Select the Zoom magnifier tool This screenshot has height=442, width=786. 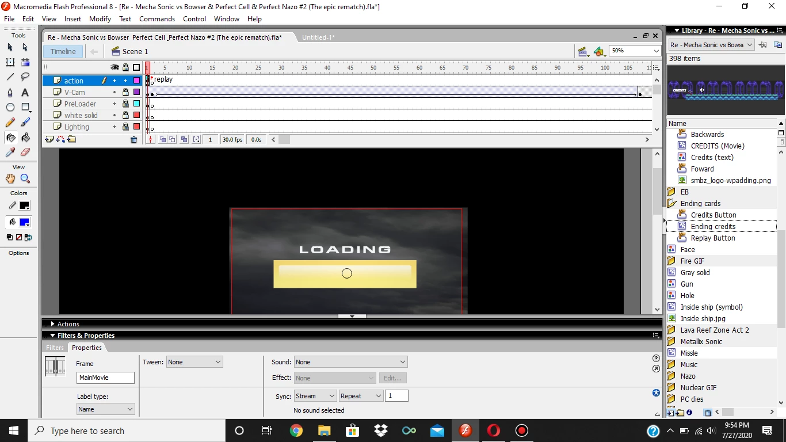(x=25, y=179)
